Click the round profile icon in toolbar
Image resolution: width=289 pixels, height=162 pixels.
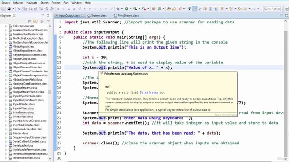point(9,9)
